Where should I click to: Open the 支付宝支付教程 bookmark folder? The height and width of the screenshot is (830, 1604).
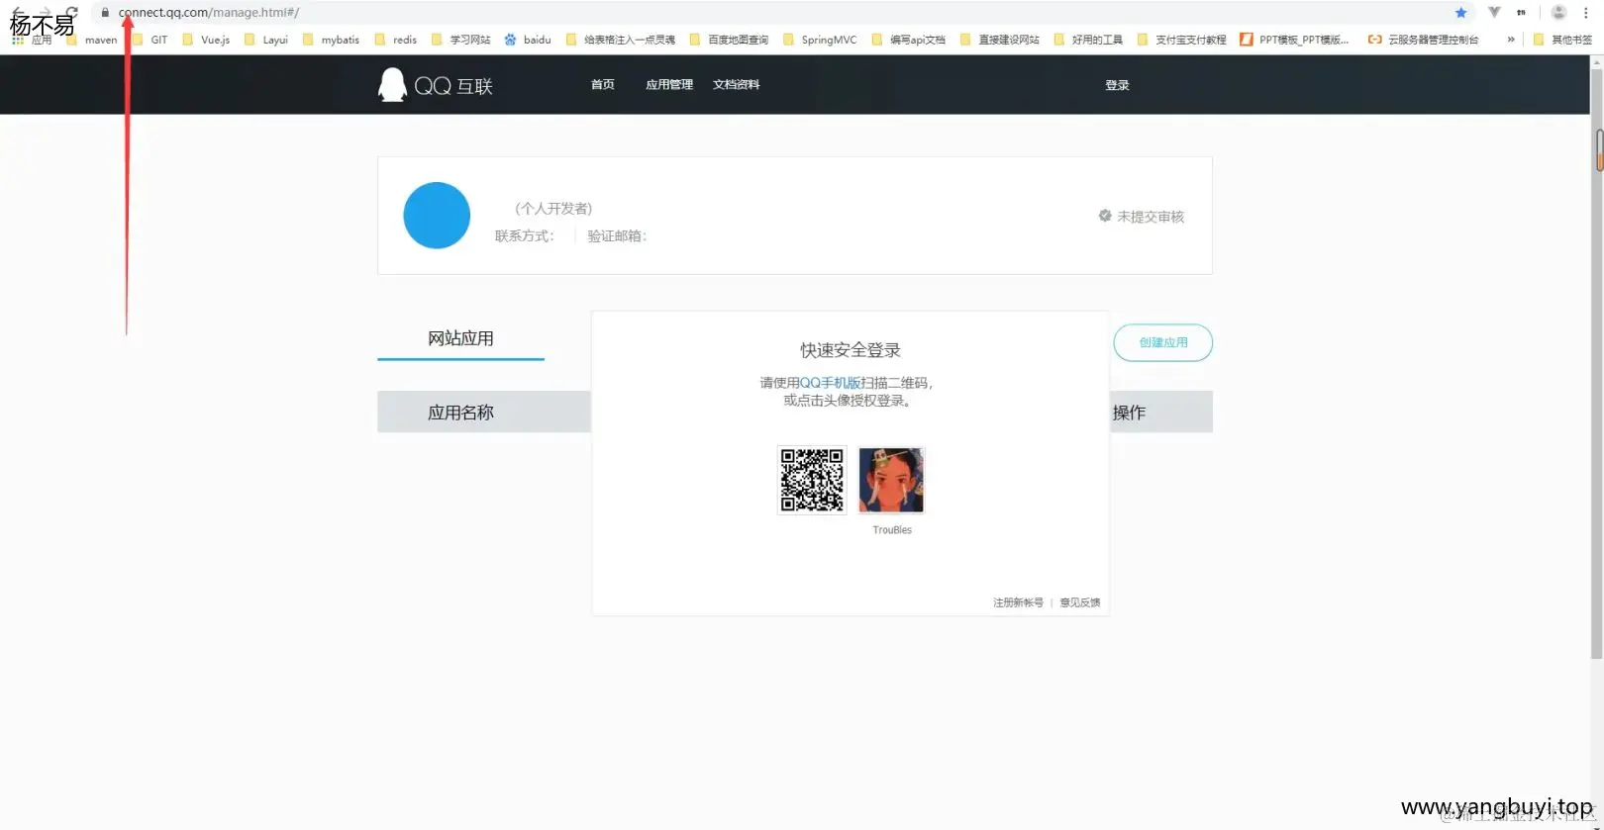(1182, 40)
